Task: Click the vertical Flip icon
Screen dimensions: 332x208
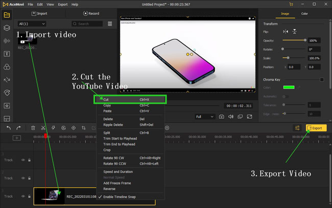Action: tap(295, 32)
